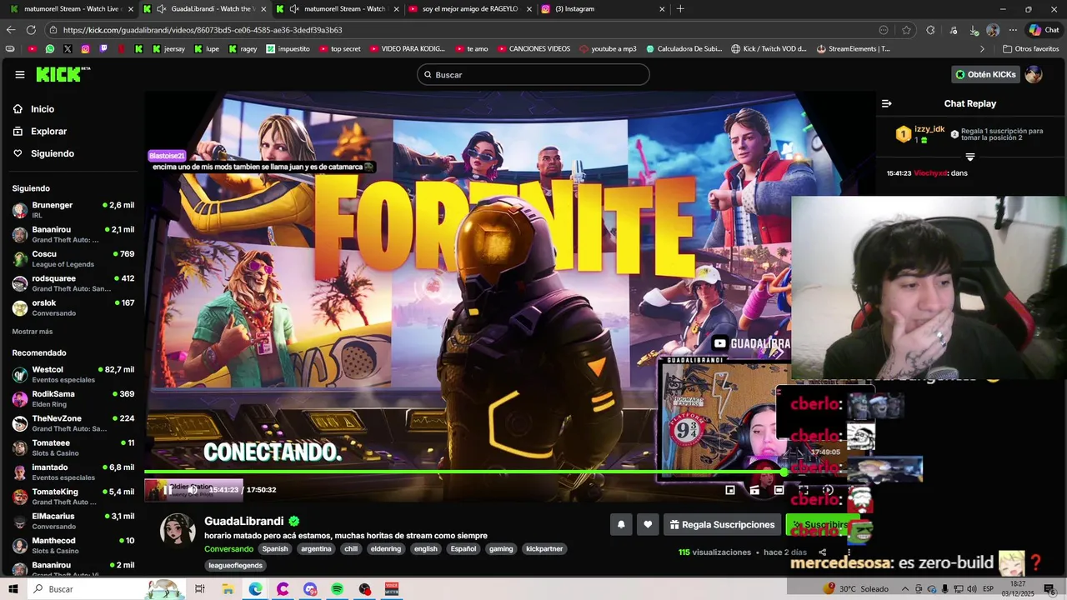This screenshot has width=1067, height=600.
Task: Open the rodsquaree channel
Action: [73, 283]
